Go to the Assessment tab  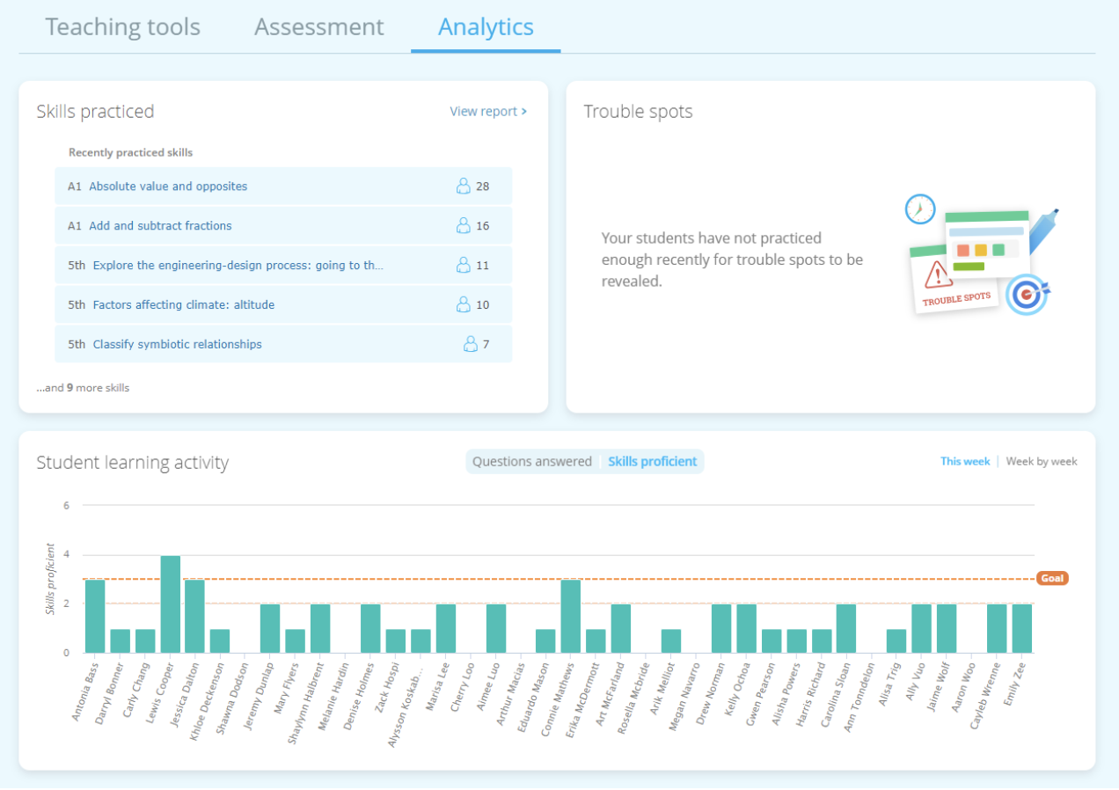point(318,27)
